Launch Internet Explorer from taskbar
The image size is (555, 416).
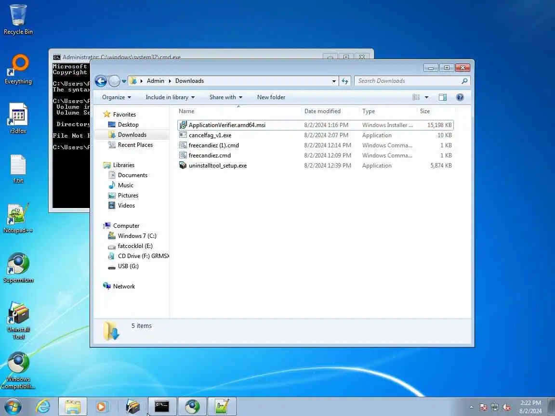tap(43, 406)
